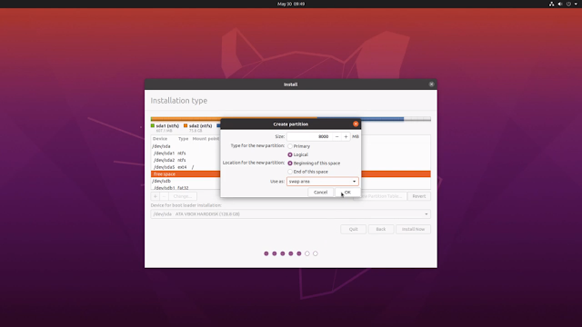Screen dimensions: 582x327
Task: Click the Install Now button
Action: (413, 229)
